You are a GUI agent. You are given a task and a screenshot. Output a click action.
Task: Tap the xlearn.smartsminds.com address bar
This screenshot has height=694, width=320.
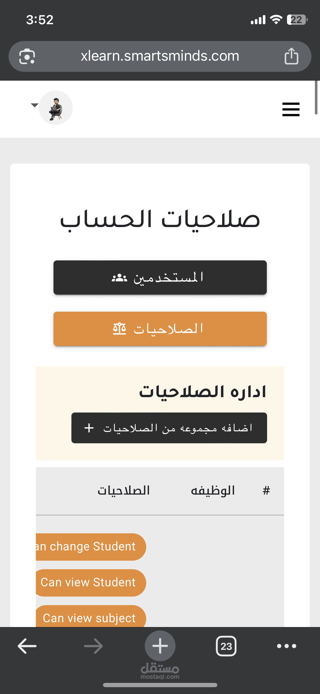point(160,56)
